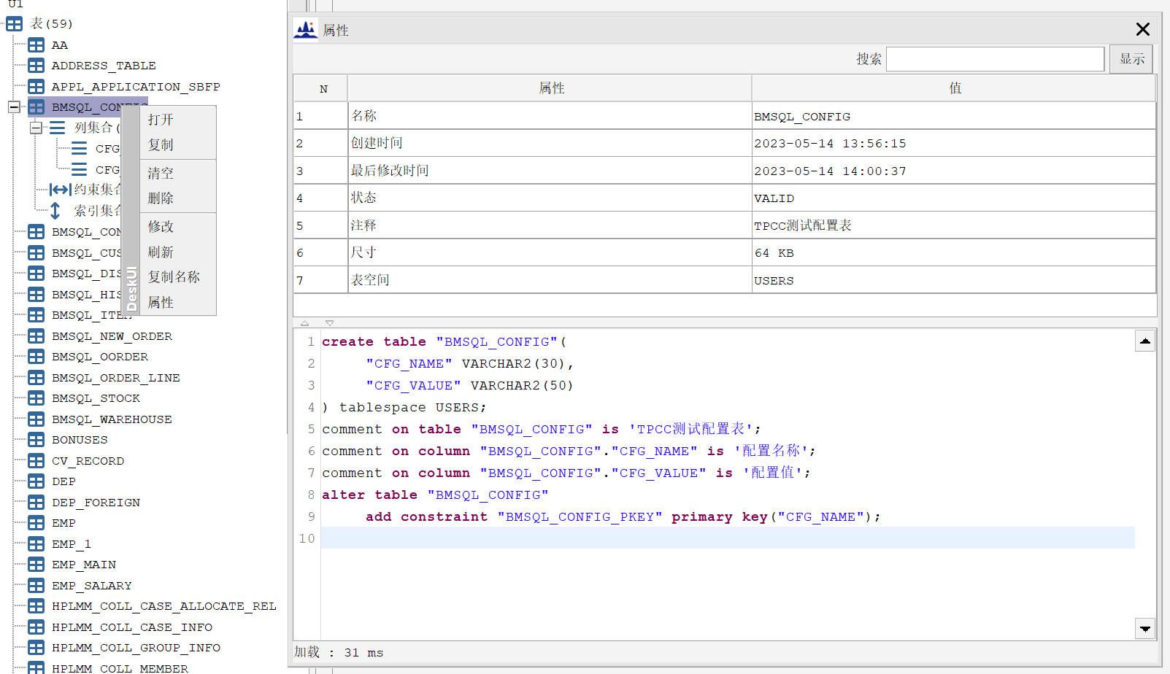The height and width of the screenshot is (674, 1170).
Task: Click the EMP_SALARY table icon
Action: tap(36, 586)
